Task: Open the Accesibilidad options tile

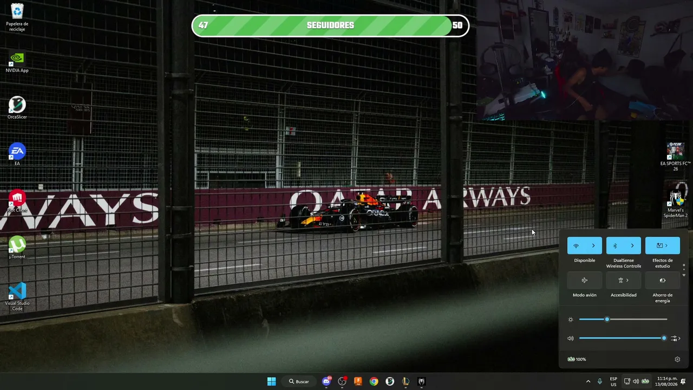Action: 624,281
